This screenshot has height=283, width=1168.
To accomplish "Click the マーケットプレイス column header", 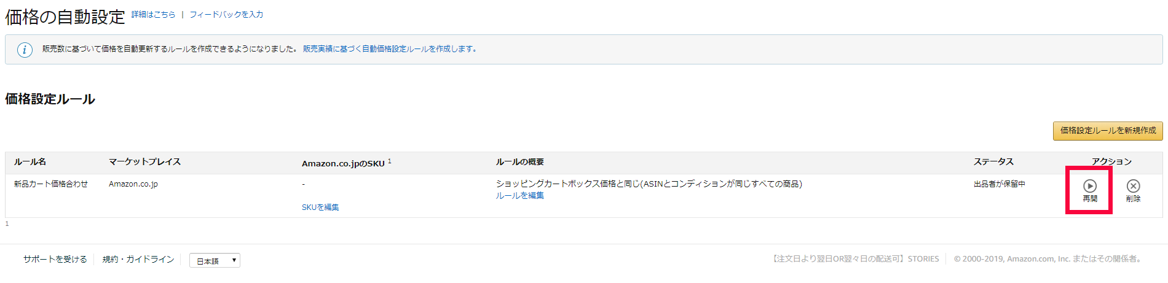I will [x=144, y=162].
